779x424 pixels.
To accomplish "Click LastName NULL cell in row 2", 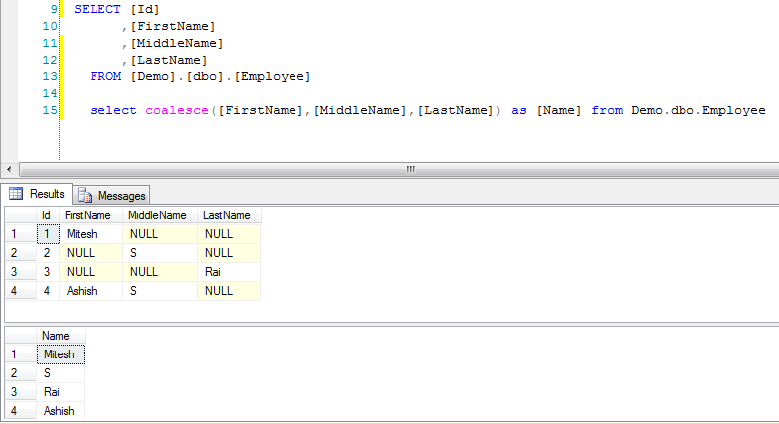I will coord(229,253).
